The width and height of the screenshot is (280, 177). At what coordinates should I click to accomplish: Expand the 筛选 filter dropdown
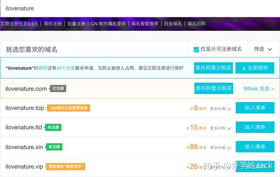263,49
